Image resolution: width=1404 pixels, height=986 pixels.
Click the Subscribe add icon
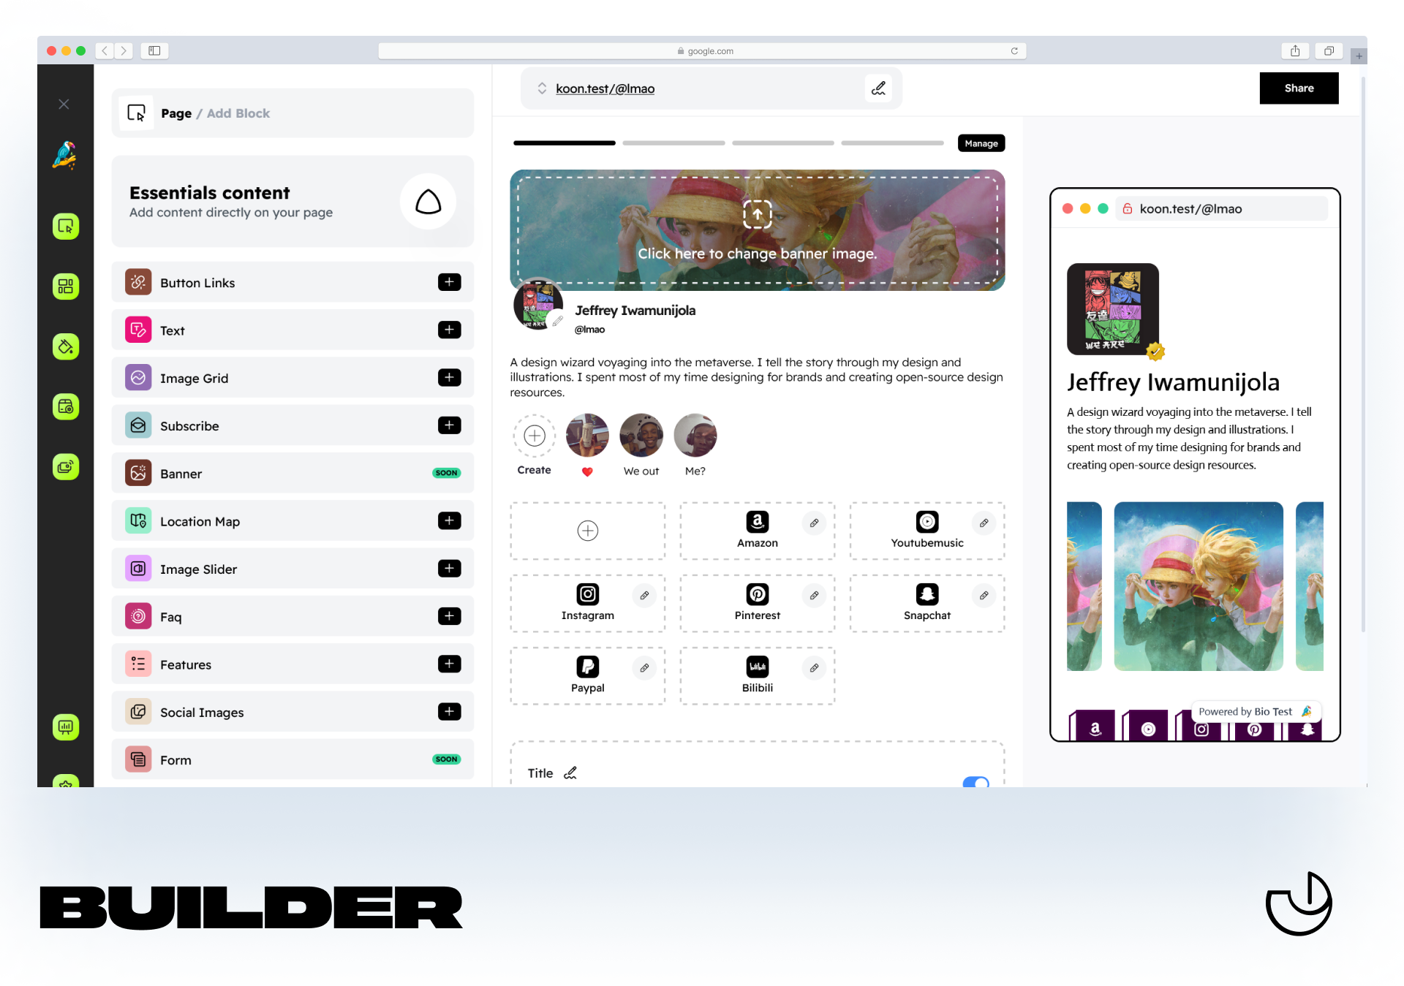pos(450,425)
